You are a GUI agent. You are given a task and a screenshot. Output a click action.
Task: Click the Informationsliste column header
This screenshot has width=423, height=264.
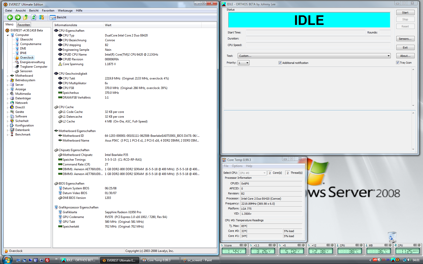coord(78,25)
